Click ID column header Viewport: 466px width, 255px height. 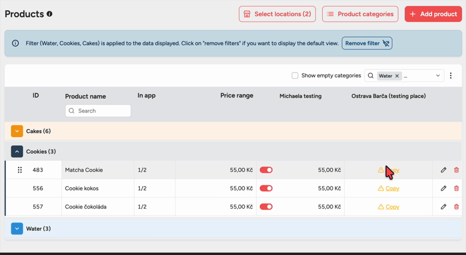(x=36, y=95)
